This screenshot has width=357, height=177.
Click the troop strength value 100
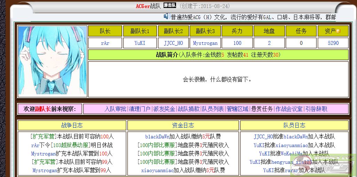click(x=237, y=43)
